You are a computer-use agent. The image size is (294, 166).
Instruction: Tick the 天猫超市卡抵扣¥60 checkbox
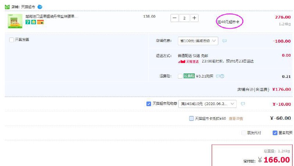[191, 118]
